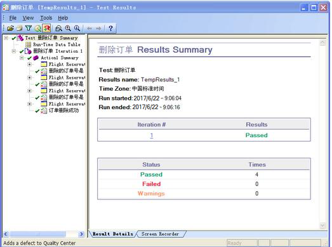Select Test 删除订单 Summary tree label

pos(51,38)
